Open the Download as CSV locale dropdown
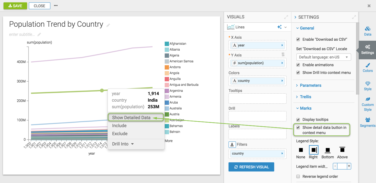 tap(323, 57)
